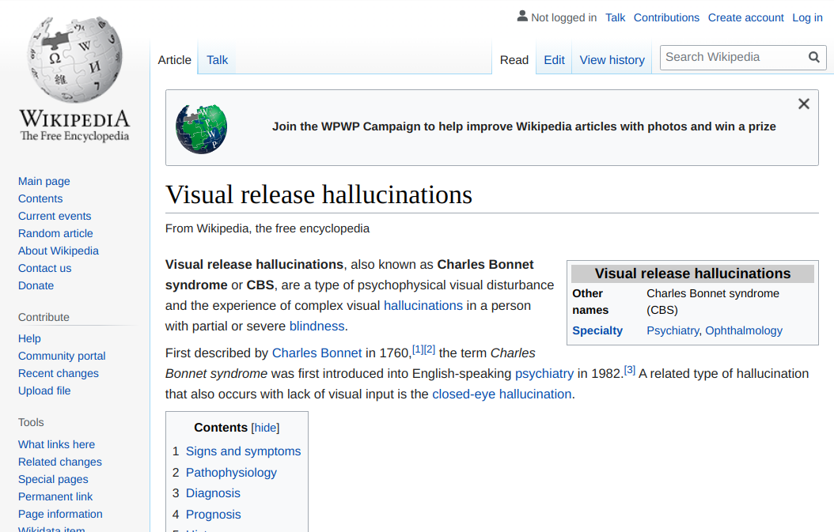The image size is (834, 532).
Task: Open Page information link
Action: (60, 514)
